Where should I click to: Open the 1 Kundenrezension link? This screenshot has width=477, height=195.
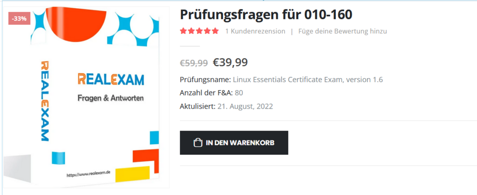click(x=255, y=31)
